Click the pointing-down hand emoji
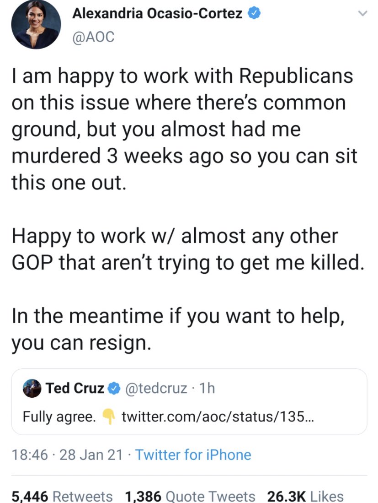This screenshot has height=503, width=378. tap(108, 416)
